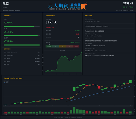This screenshot has width=136, height=119.
Task: Click the green one-month price area chart
Action: coord(63,62)
